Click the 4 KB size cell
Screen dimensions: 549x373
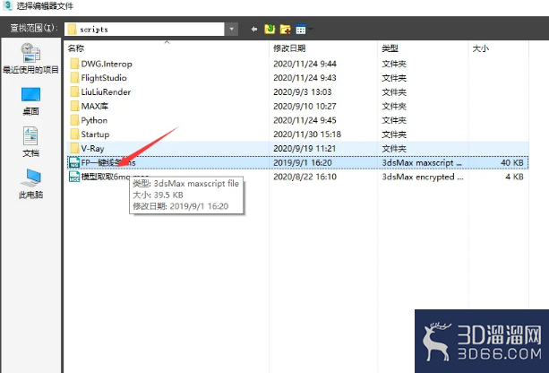(x=514, y=177)
